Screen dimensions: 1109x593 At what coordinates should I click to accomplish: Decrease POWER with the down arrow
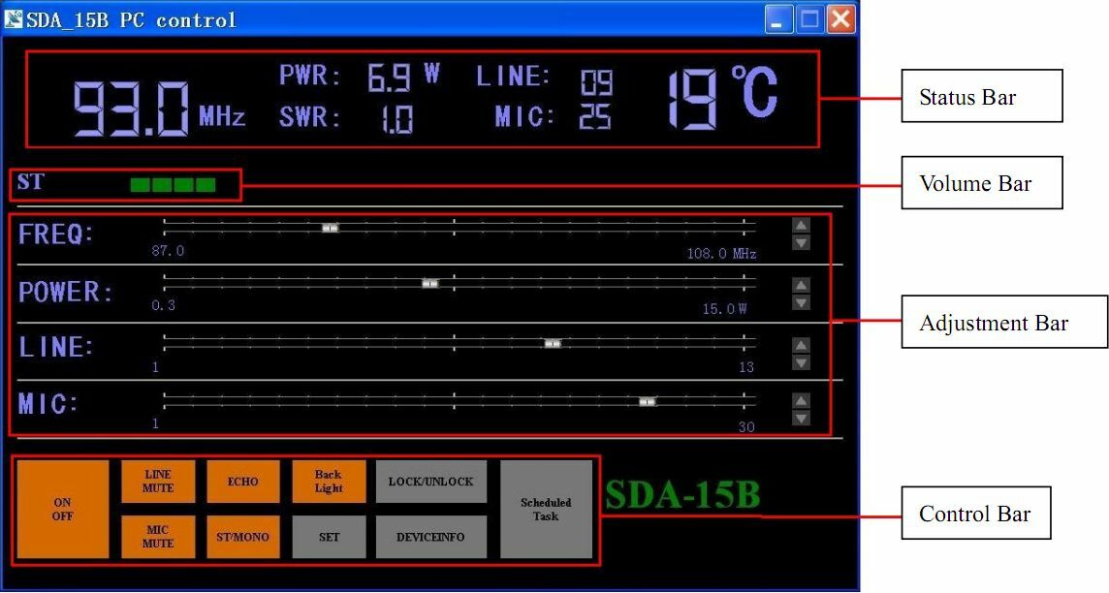[801, 302]
